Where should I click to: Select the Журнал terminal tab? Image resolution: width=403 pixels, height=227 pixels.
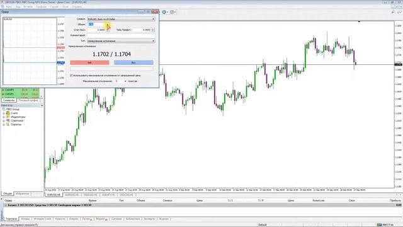tap(164, 219)
